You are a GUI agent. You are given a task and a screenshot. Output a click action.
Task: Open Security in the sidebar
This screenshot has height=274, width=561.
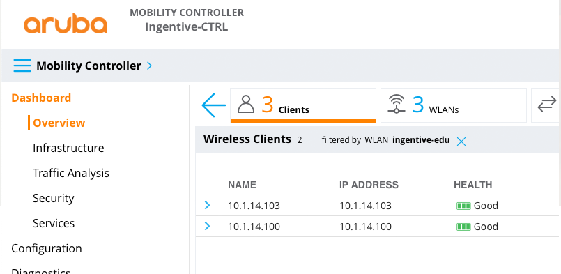click(x=53, y=198)
